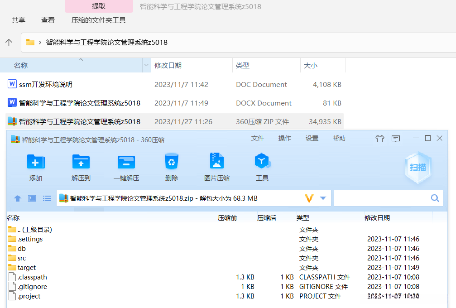Click the Explorer address bar path text
456x308 pixels.
(x=106, y=43)
